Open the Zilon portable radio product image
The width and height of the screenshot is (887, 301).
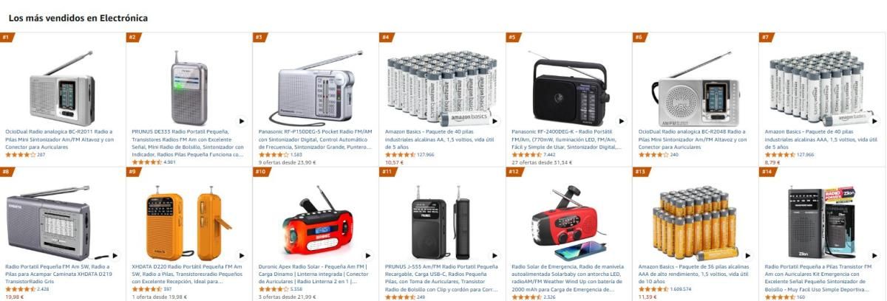[820, 220]
